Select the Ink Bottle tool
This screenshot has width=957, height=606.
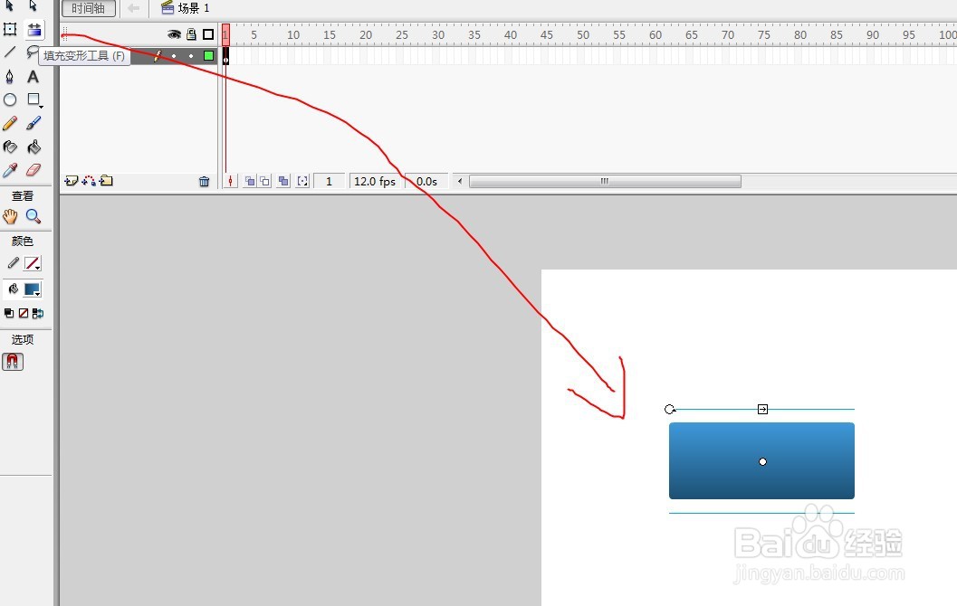(10, 147)
